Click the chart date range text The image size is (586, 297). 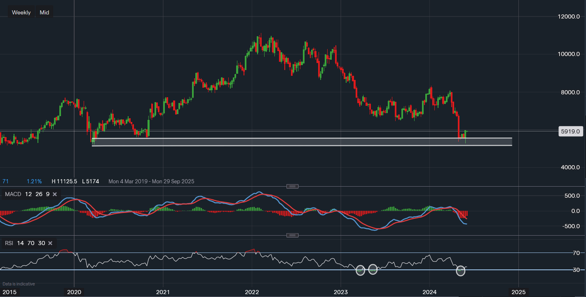click(x=151, y=181)
